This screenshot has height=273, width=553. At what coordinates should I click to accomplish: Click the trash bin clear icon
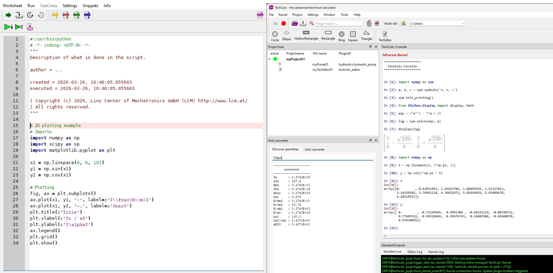point(369,24)
